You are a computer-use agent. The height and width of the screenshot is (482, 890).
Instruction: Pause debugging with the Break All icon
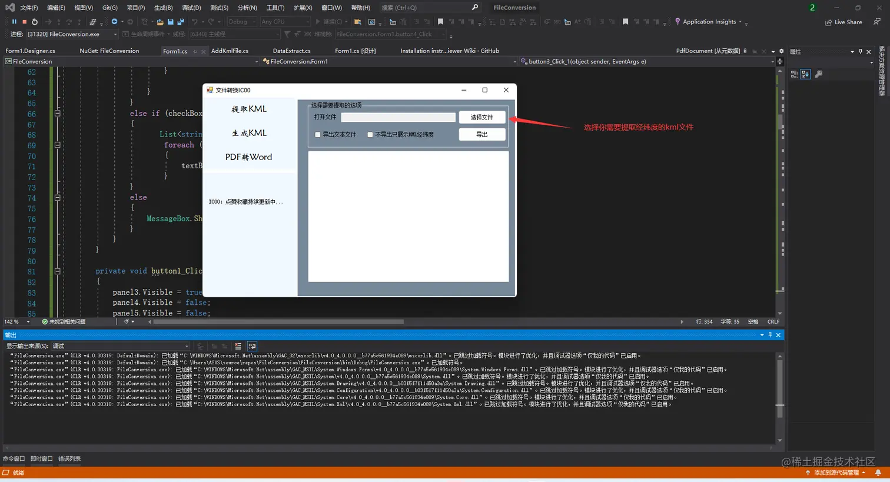click(14, 22)
